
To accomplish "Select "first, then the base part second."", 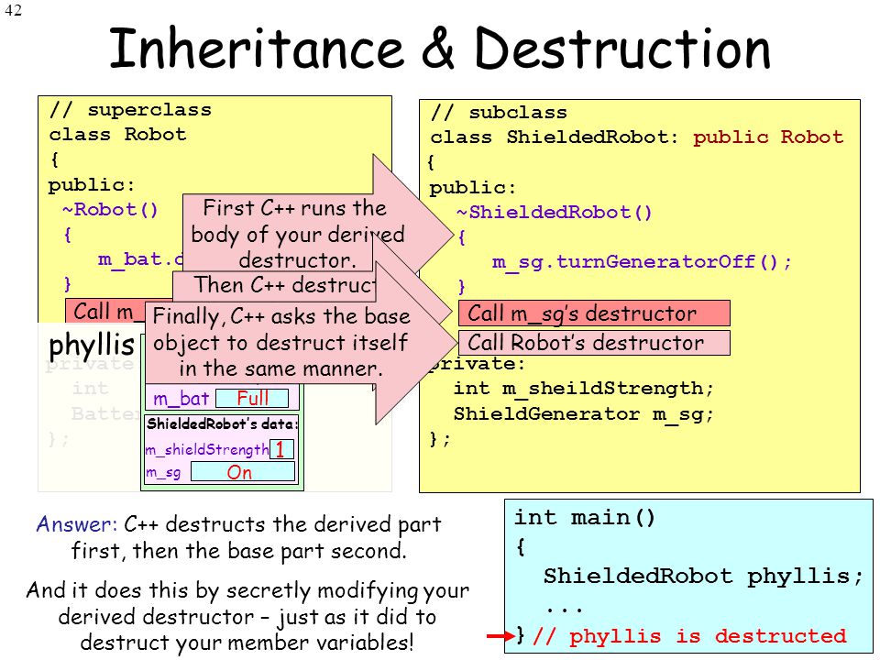I will tap(238, 551).
